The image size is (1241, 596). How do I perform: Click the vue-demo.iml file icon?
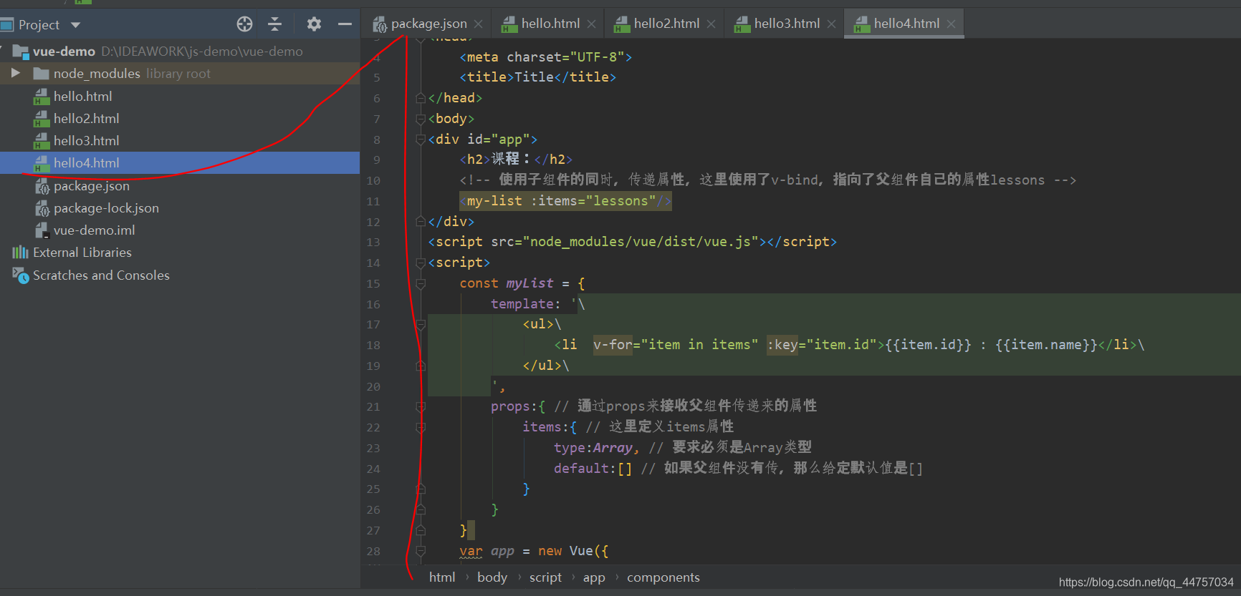pyautogui.click(x=42, y=230)
